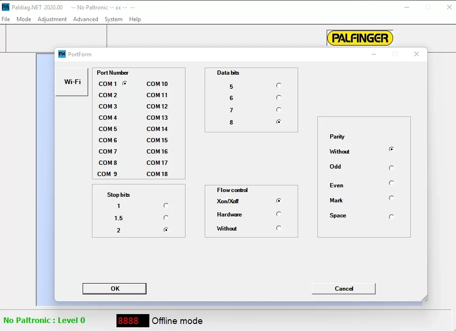Set flow control to Without
This screenshot has width=456, height=331.
[279, 228]
